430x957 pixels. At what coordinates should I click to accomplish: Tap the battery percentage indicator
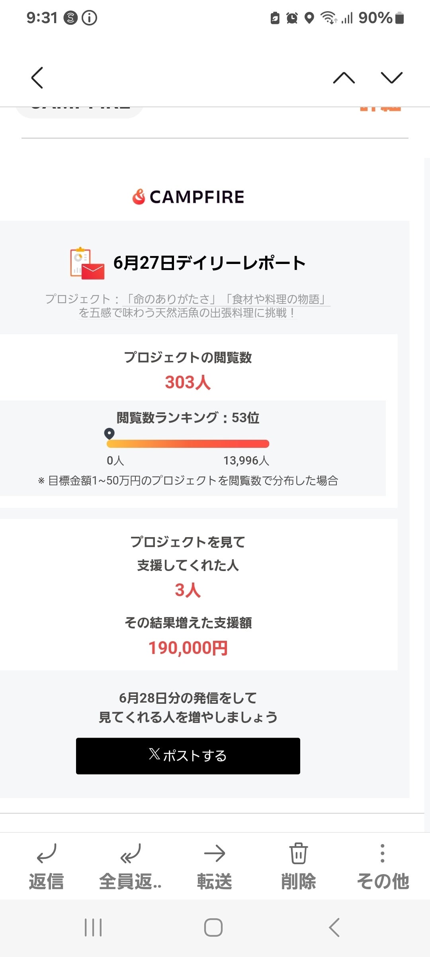375,18
